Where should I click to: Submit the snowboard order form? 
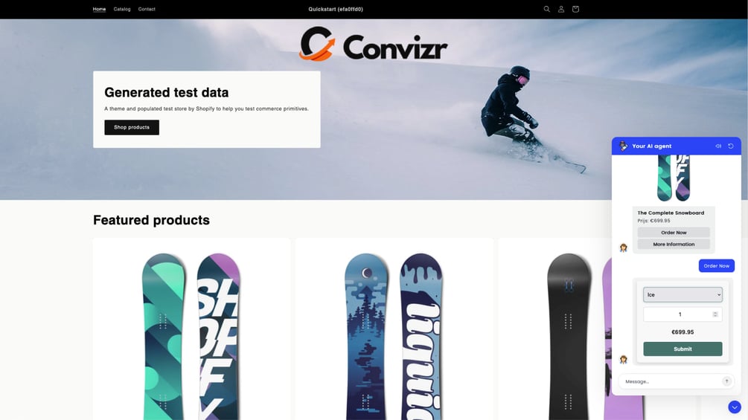click(x=683, y=349)
